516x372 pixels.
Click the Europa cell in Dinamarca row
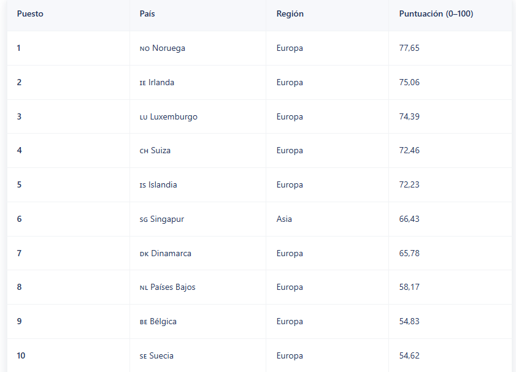pyautogui.click(x=290, y=254)
